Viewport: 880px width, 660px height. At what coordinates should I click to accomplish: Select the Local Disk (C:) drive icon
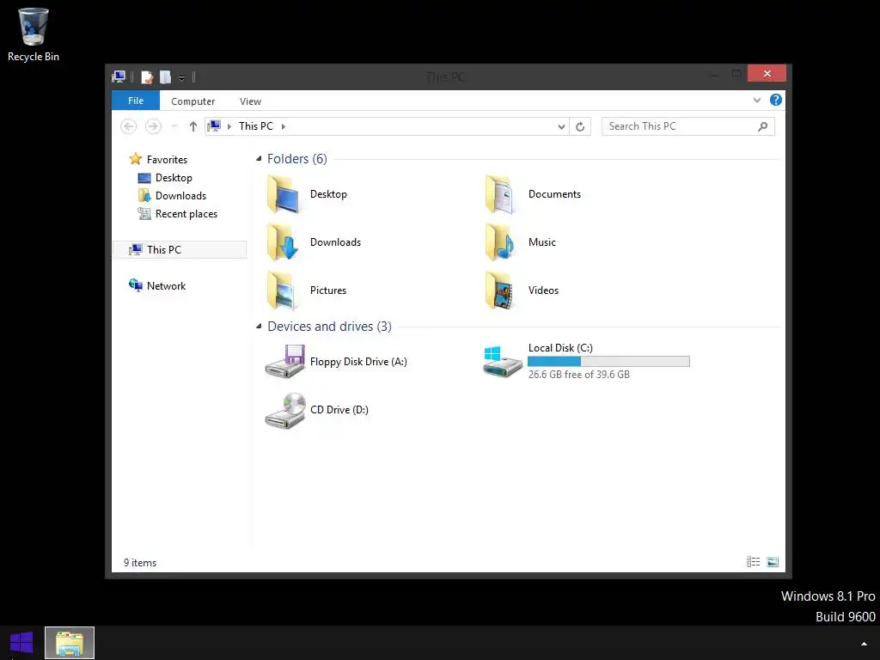pyautogui.click(x=502, y=362)
